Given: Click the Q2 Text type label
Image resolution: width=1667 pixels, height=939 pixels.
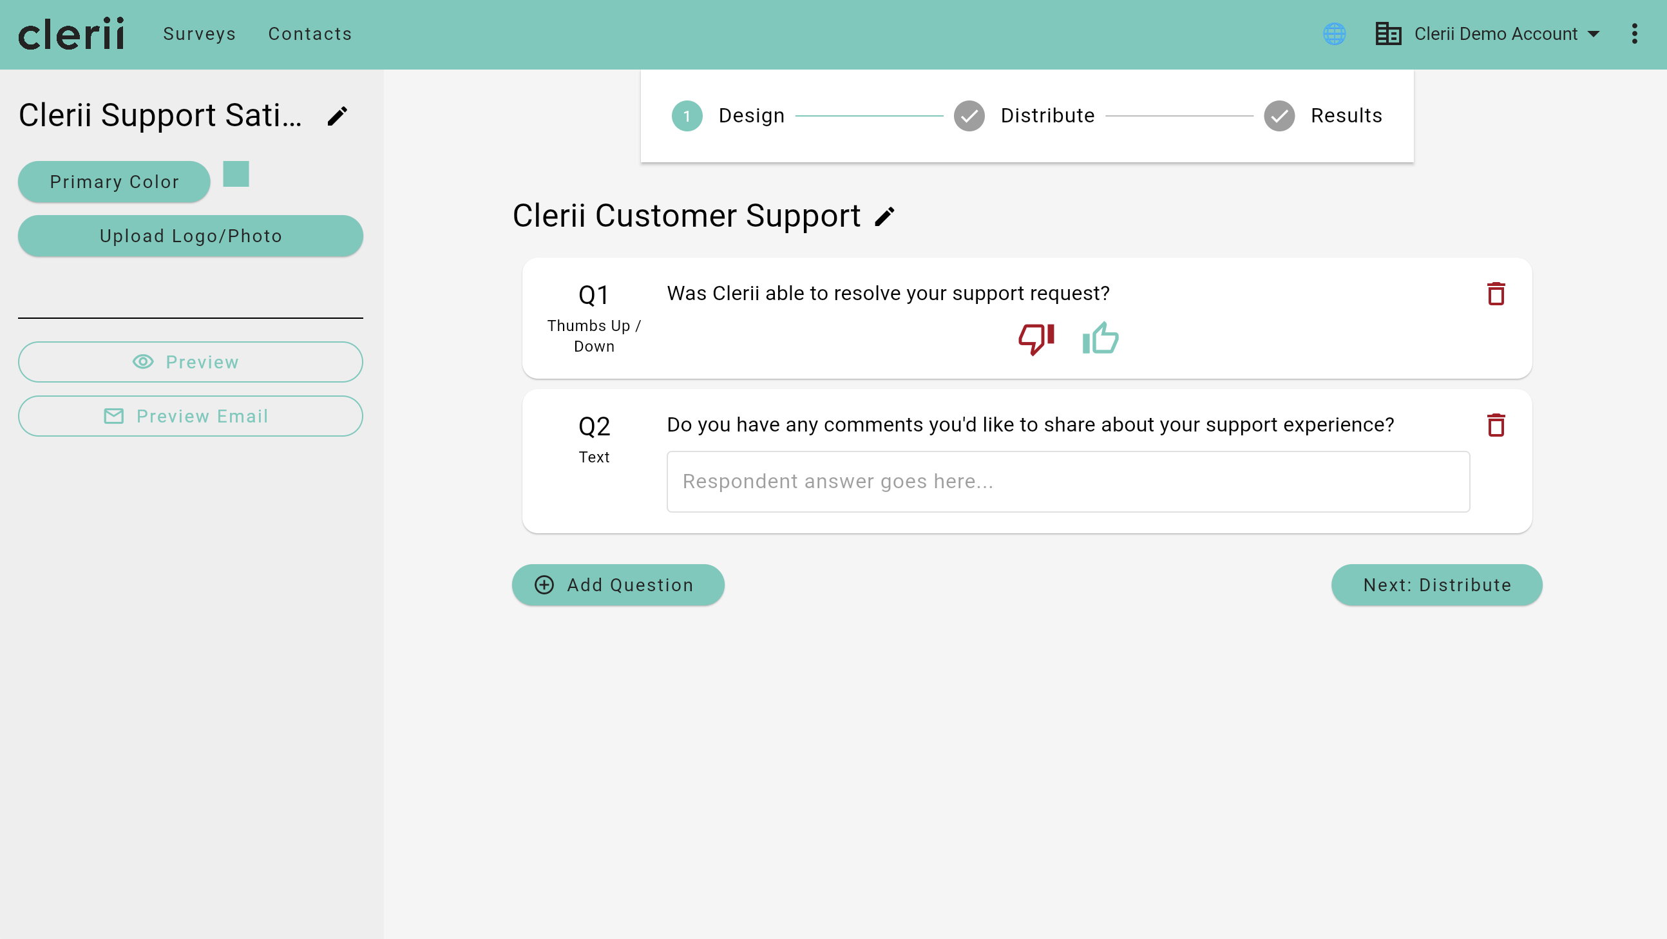Looking at the screenshot, I should (x=594, y=457).
